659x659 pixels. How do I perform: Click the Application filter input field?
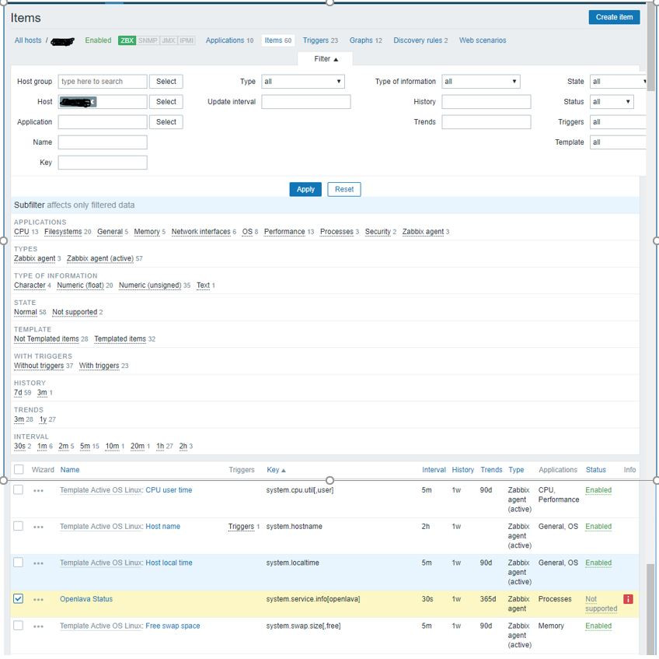tap(103, 121)
